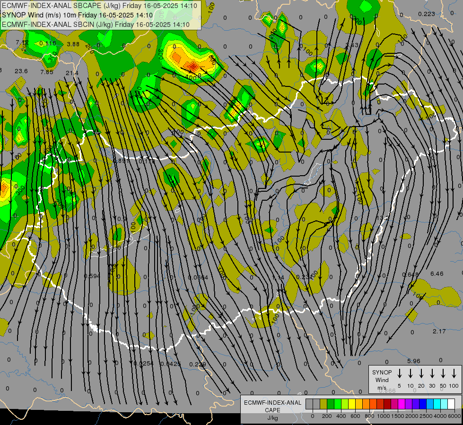The height and width of the screenshot is (425, 463).
Task: Select the dark green CAPE legend swatch
Action: coord(331,404)
